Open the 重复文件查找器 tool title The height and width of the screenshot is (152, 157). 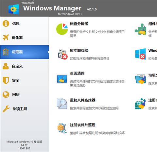coord(82,100)
